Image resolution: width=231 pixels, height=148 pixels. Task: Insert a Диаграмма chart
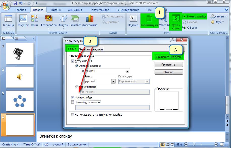click(x=90, y=18)
